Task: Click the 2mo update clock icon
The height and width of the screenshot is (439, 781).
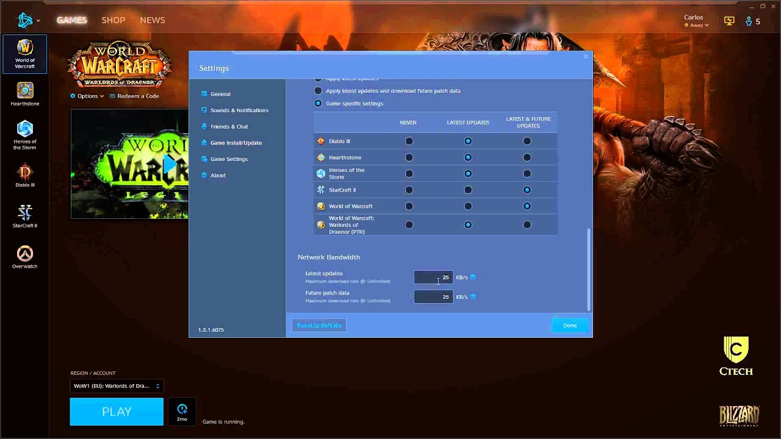Action: coord(182,412)
